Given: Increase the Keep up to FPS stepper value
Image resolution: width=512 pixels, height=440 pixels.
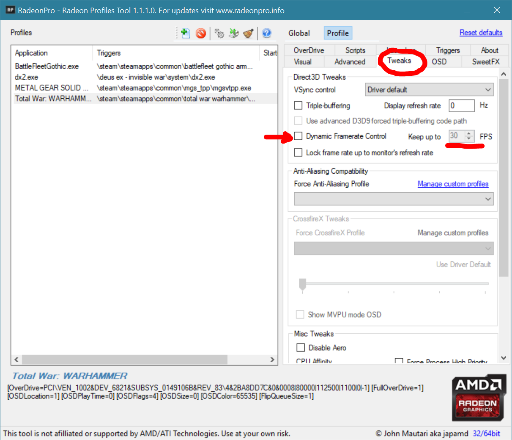Looking at the screenshot, I should point(469,133).
